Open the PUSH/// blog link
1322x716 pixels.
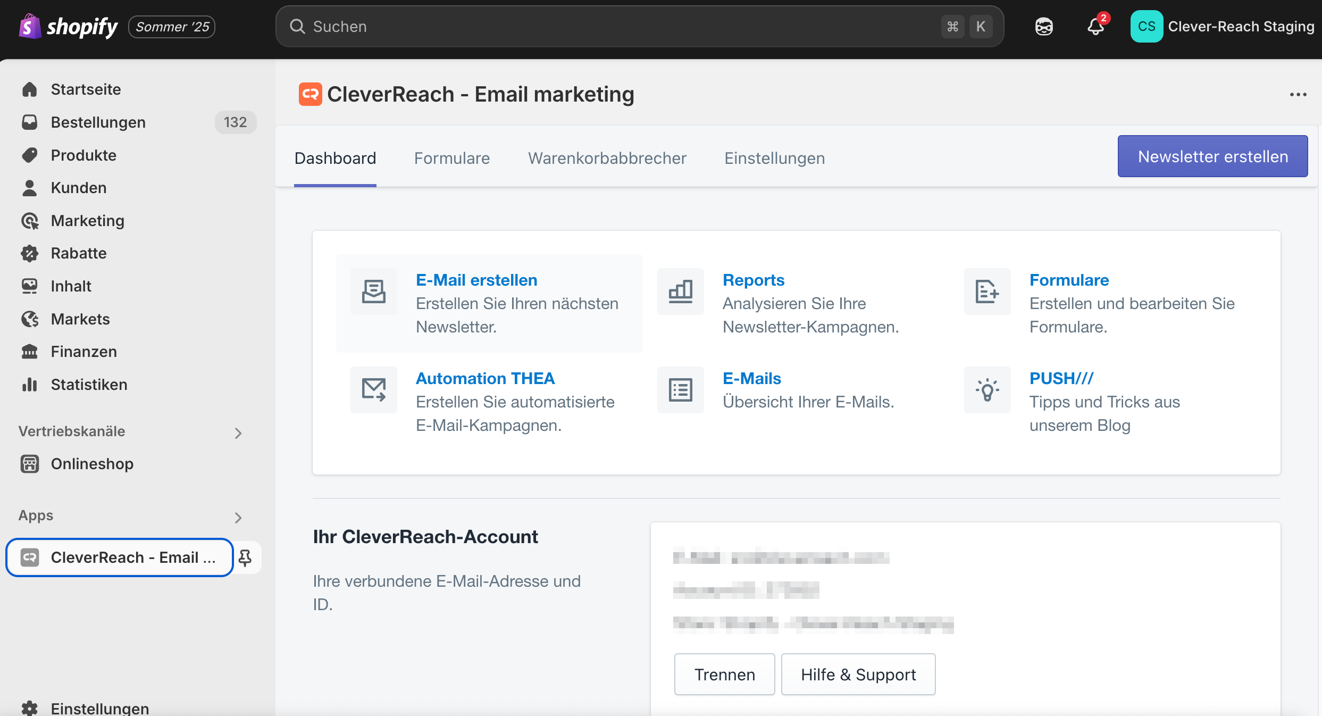click(x=1061, y=378)
